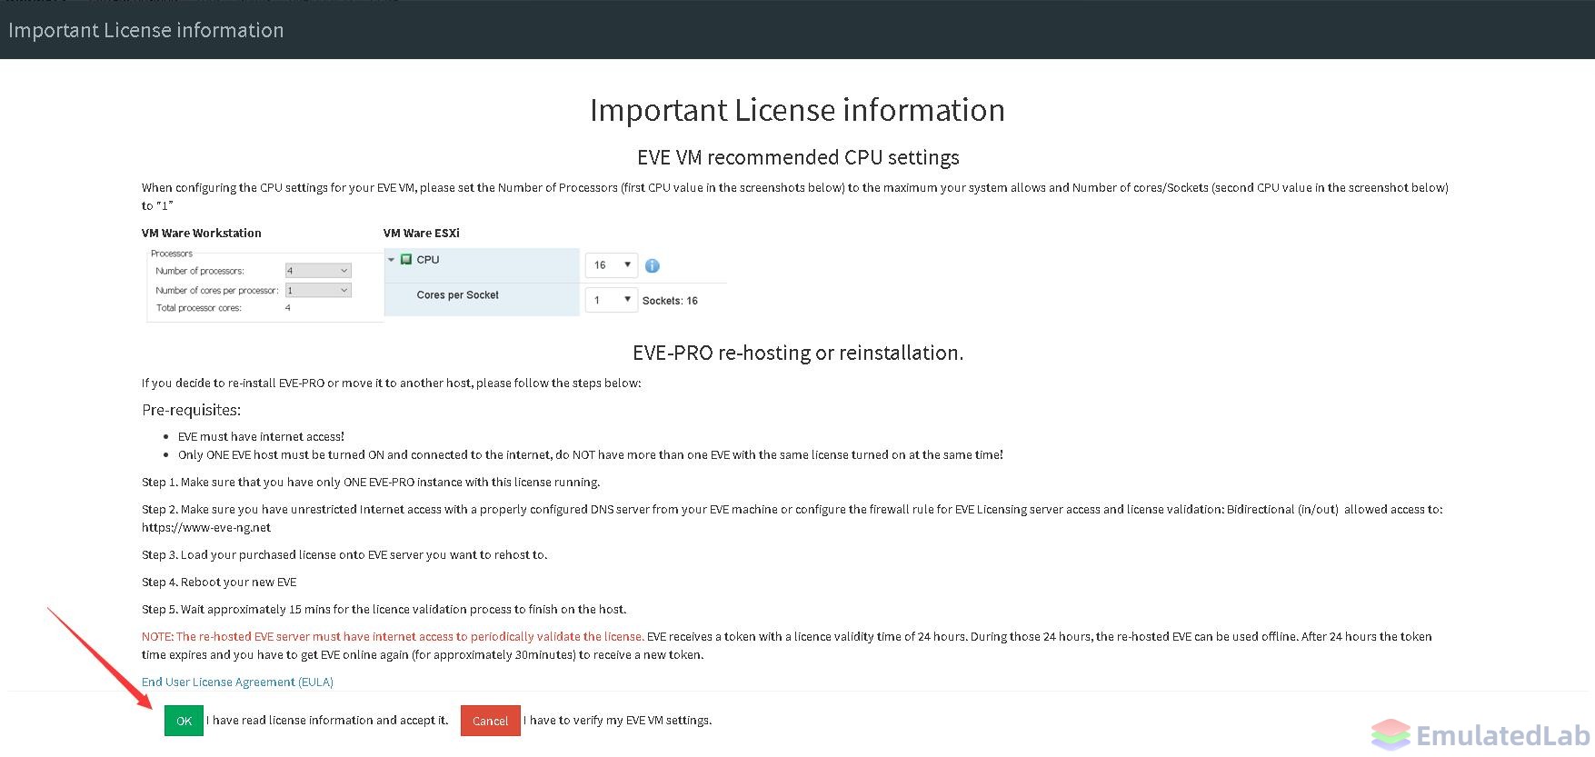Click 'EVE VM recommended CPU settings' heading
Image resolution: width=1595 pixels, height=757 pixels.
pos(798,157)
